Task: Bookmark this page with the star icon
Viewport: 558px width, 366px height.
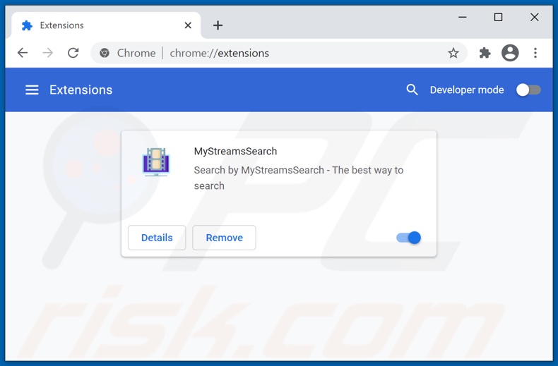Action: 453,53
